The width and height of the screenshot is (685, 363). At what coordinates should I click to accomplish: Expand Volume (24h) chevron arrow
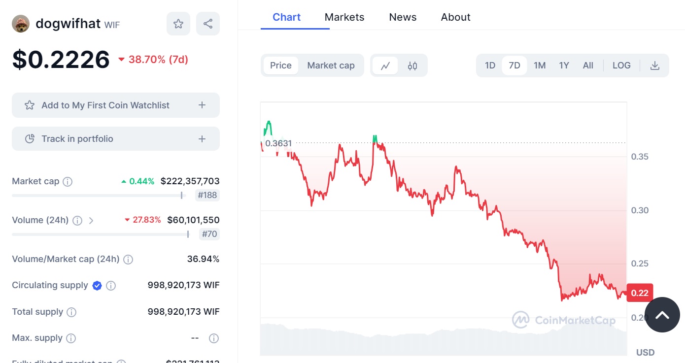(x=91, y=220)
